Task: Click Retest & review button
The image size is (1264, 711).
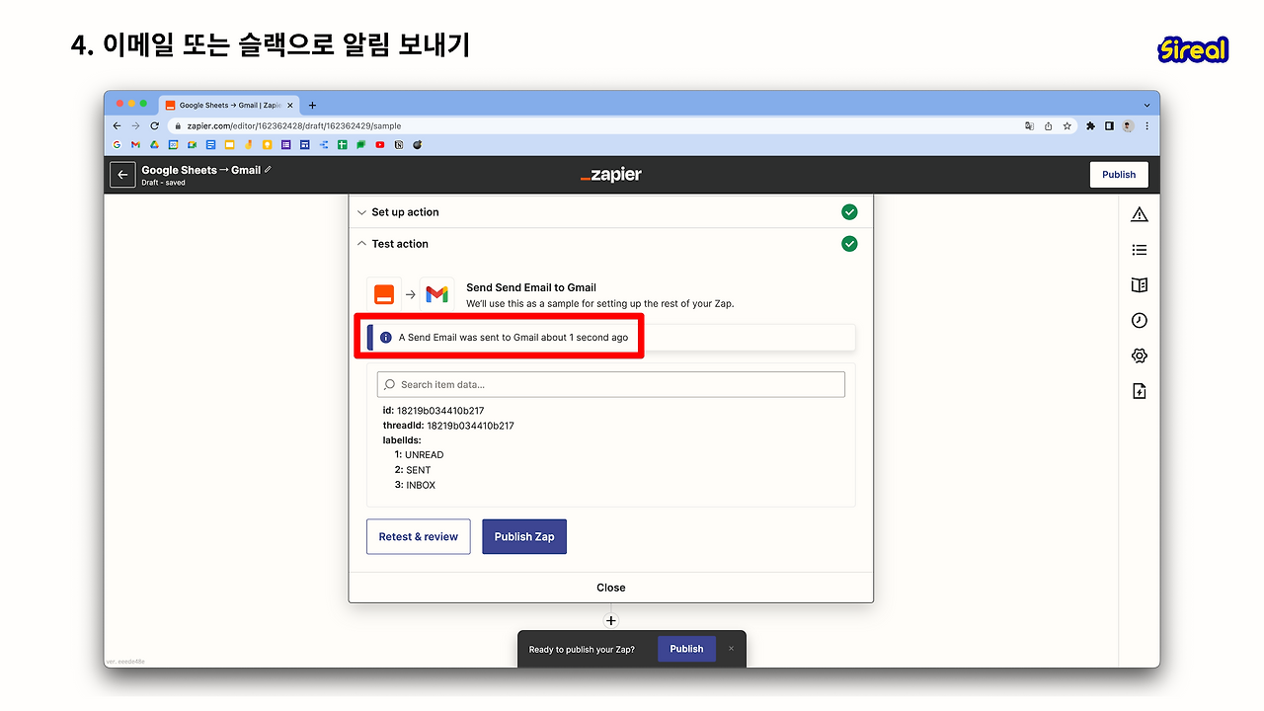Action: (x=419, y=536)
